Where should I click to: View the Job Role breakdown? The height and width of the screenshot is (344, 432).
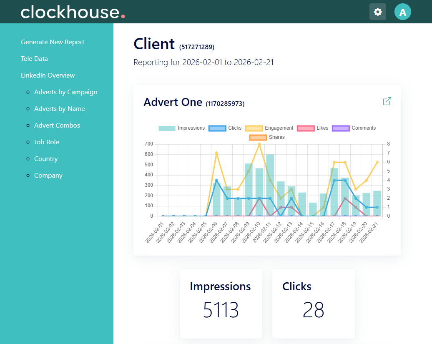(47, 142)
